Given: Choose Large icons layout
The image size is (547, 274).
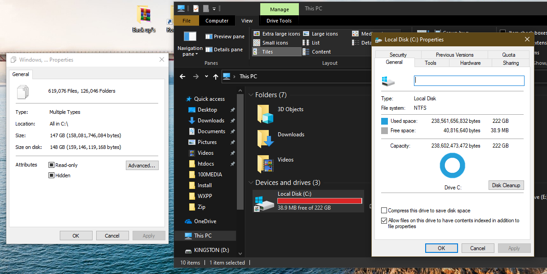Looking at the screenshot, I should coord(320,34).
